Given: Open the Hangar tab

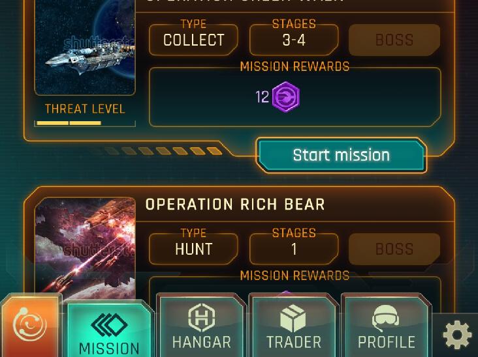Looking at the screenshot, I should [201, 326].
